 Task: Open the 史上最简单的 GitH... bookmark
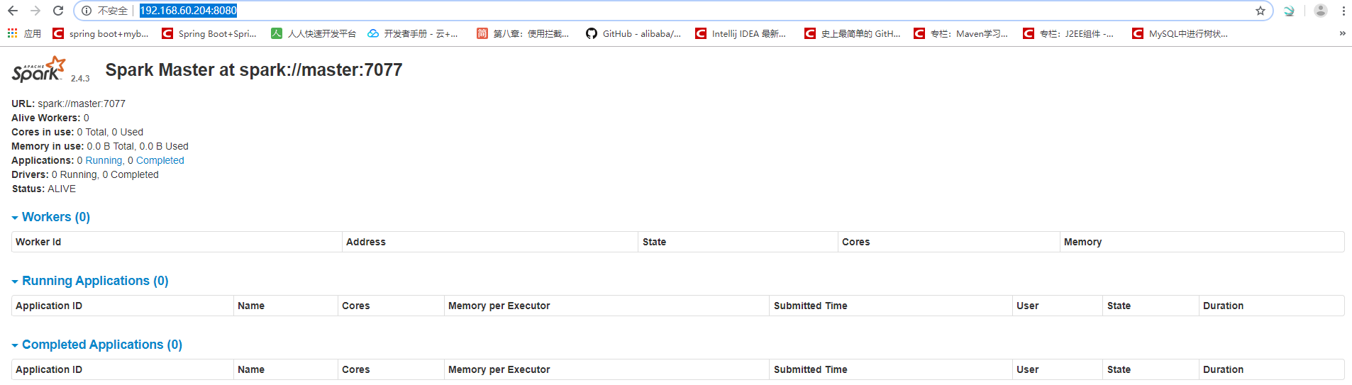pyautogui.click(x=853, y=33)
